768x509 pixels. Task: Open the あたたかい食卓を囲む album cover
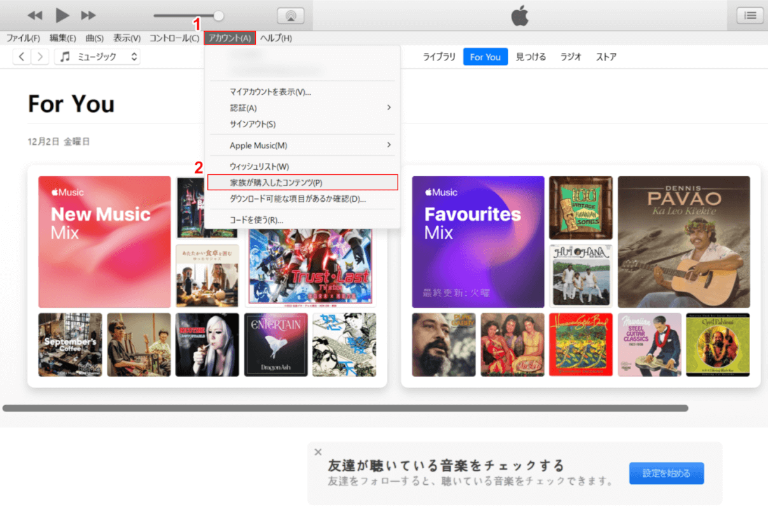(207, 276)
